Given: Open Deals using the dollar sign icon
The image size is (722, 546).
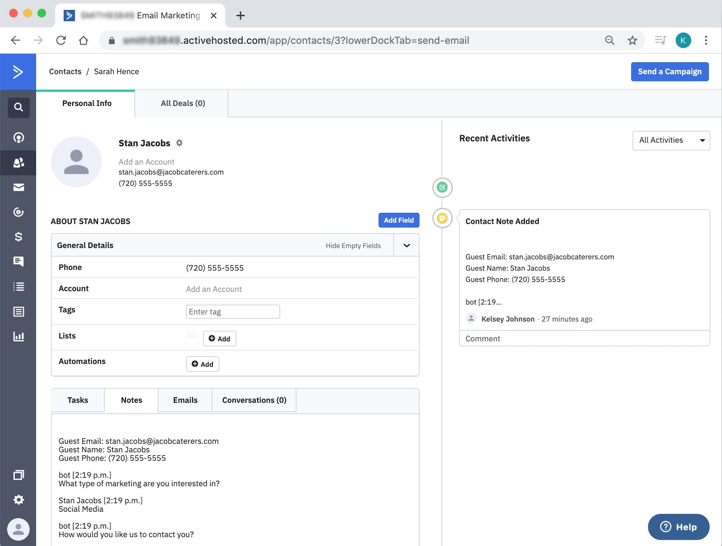Looking at the screenshot, I should pyautogui.click(x=18, y=237).
